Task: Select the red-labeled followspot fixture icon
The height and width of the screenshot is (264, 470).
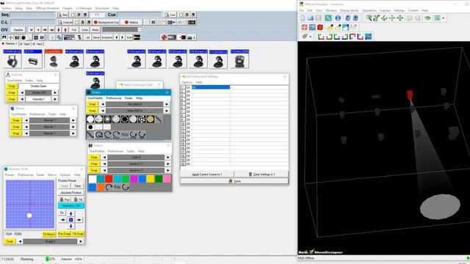Action: pos(54,59)
